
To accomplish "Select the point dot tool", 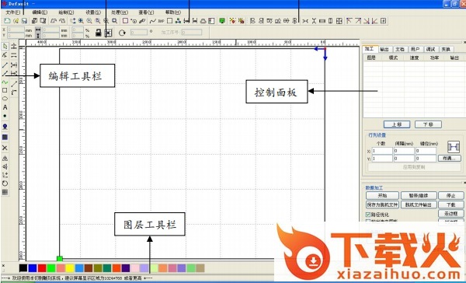I will tap(5, 116).
